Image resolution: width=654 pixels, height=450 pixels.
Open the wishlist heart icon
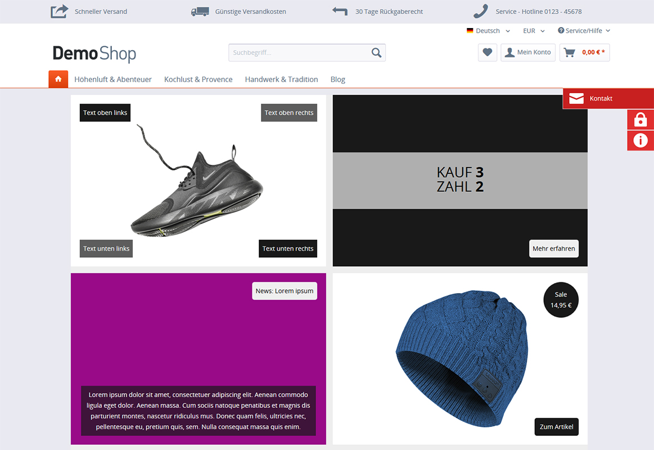coord(487,52)
